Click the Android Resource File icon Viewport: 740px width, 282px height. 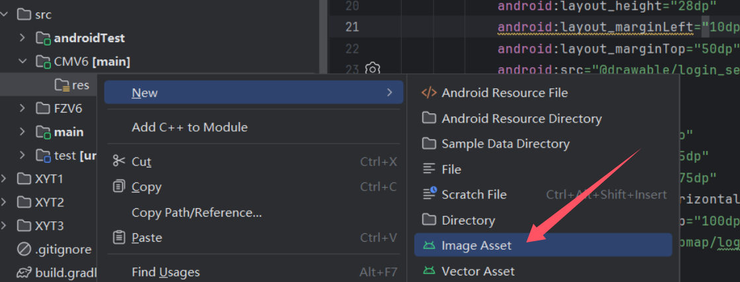click(x=429, y=93)
